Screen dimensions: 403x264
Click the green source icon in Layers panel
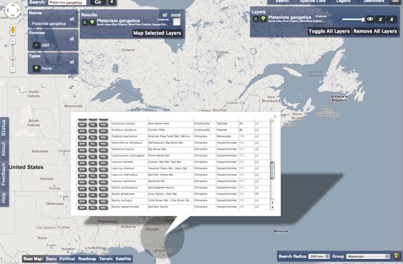pyautogui.click(x=256, y=19)
